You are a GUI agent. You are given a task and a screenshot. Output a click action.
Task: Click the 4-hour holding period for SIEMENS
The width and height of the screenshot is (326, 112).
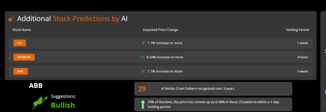(302, 57)
